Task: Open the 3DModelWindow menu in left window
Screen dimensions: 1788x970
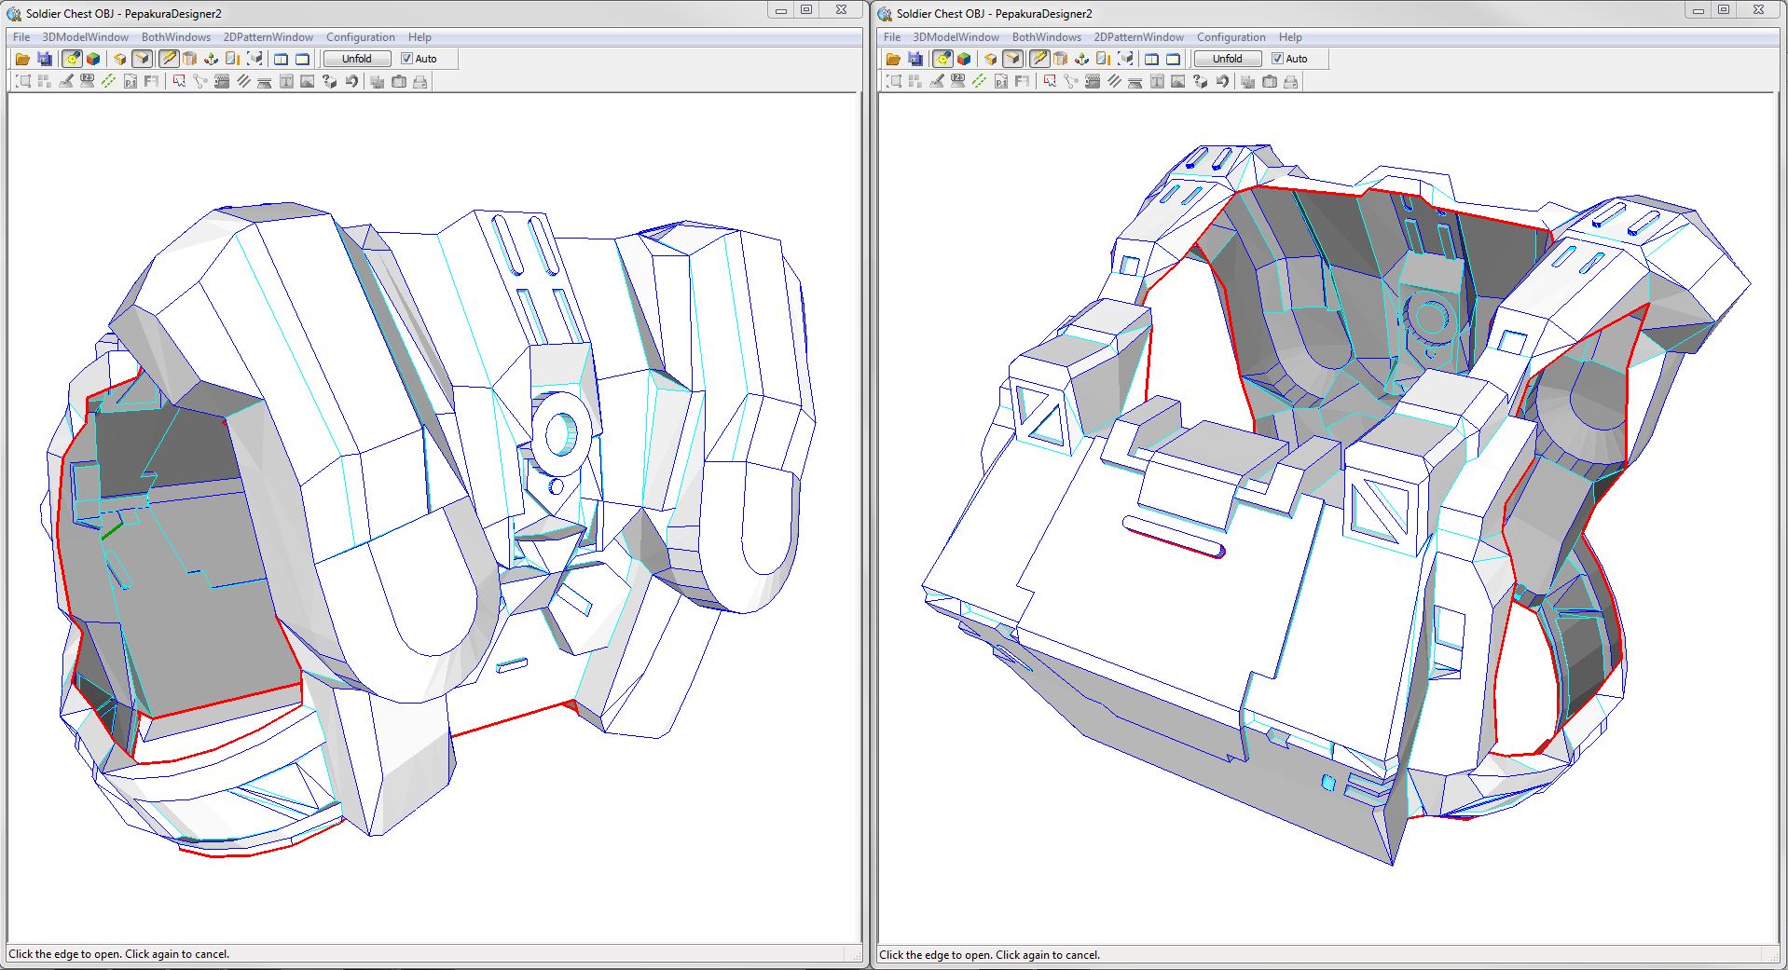Action: click(x=86, y=37)
